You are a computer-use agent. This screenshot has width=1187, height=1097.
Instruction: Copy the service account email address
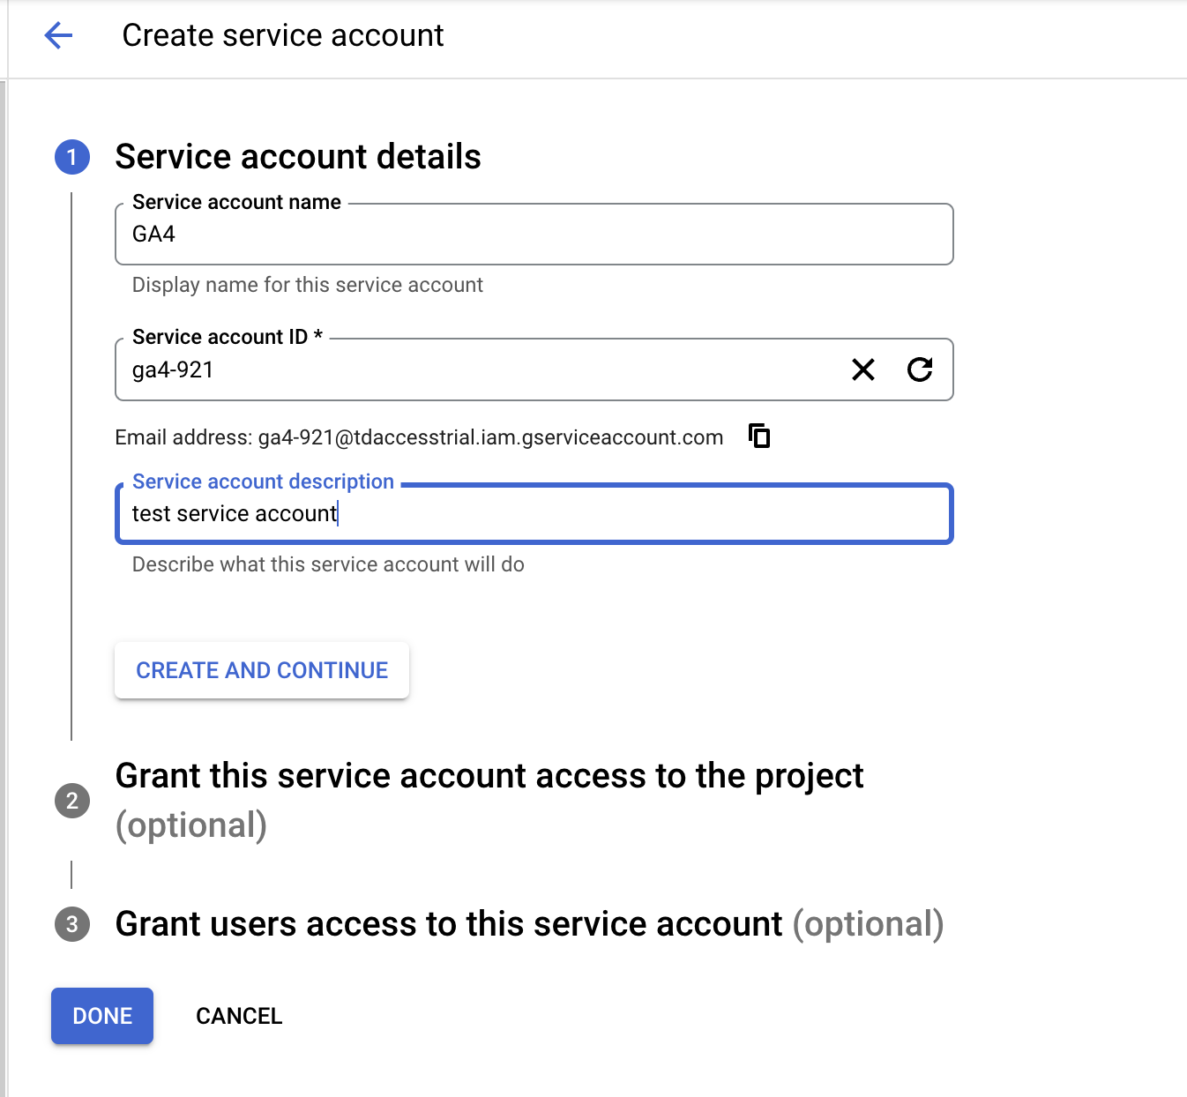(759, 437)
